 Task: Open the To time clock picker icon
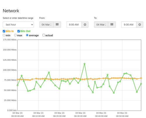coord(140,25)
